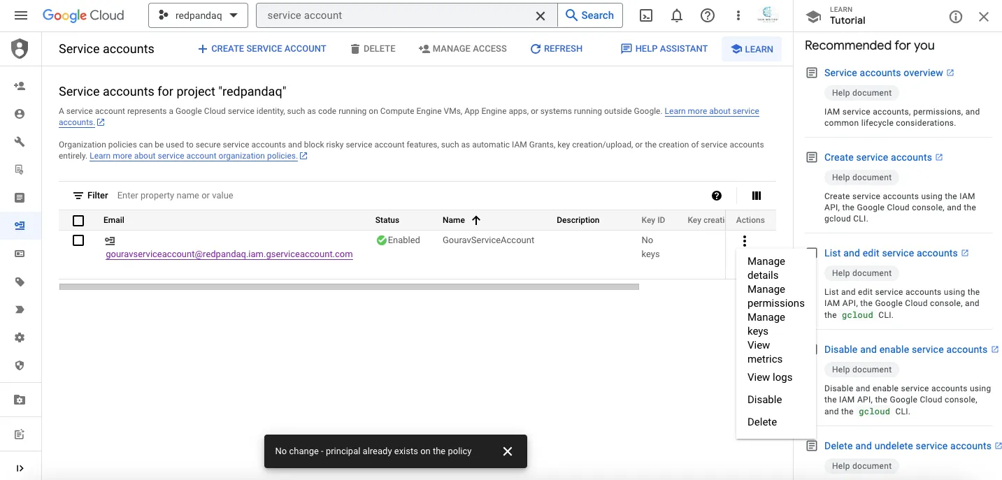Screen dimensions: 1002x480
Task: Sort by Name using the arrow indicator
Action: tap(476, 220)
